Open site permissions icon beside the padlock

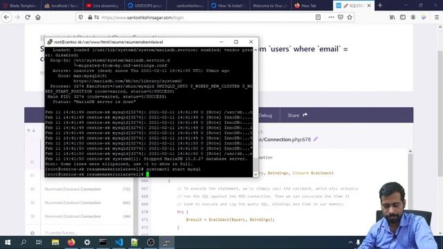97,17
